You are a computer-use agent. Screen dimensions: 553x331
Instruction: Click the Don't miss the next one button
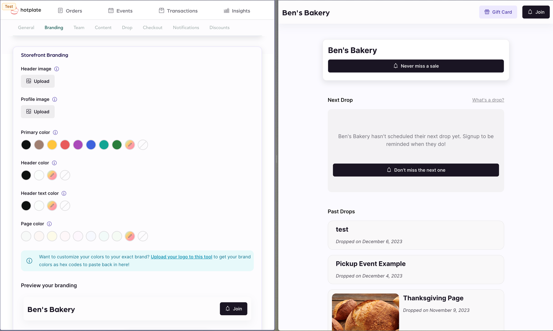point(415,170)
